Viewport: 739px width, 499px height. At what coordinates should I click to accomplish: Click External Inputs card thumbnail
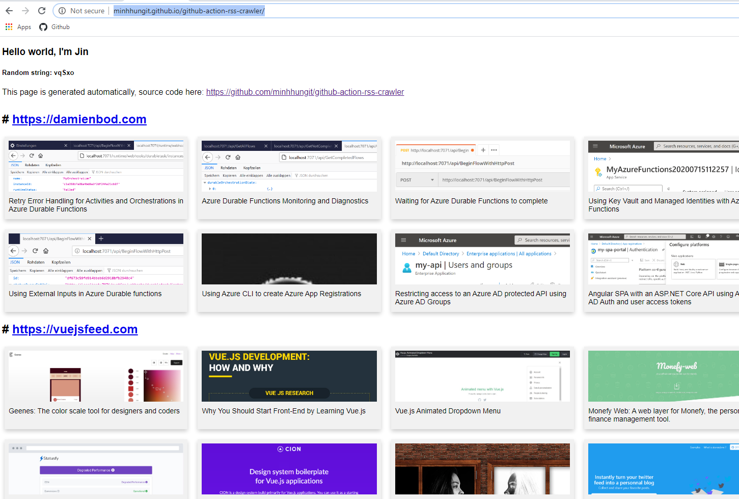tap(96, 259)
